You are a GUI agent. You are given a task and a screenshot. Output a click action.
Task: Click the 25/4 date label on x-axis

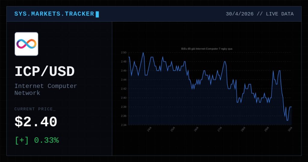click(173, 129)
